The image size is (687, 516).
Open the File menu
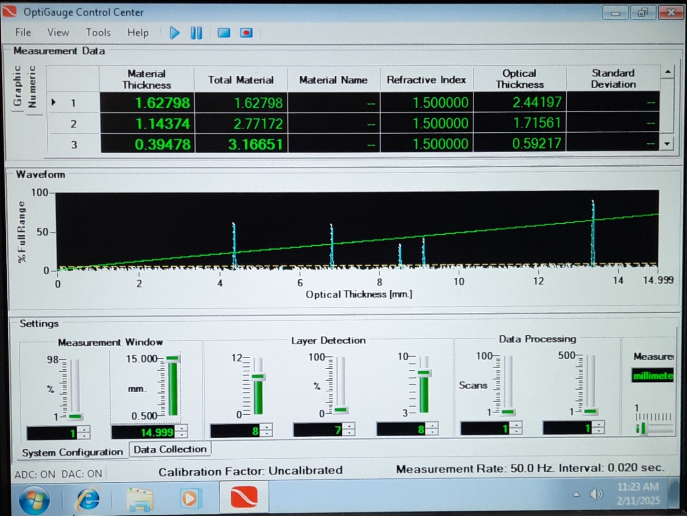click(23, 32)
